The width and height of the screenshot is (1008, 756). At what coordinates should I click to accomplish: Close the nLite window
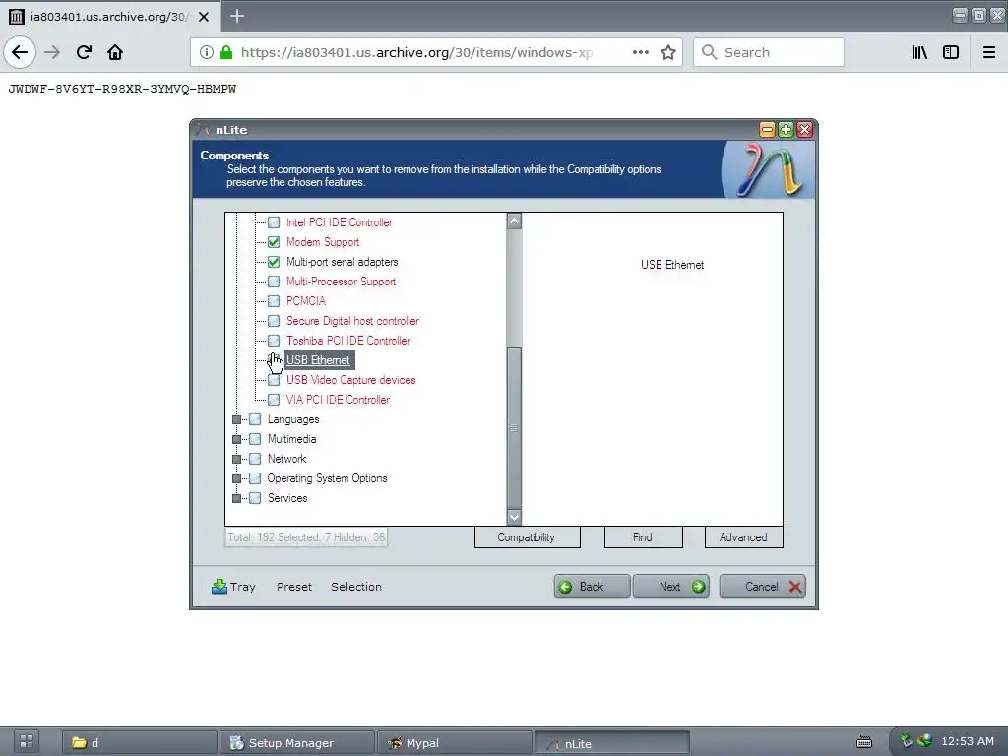point(804,130)
